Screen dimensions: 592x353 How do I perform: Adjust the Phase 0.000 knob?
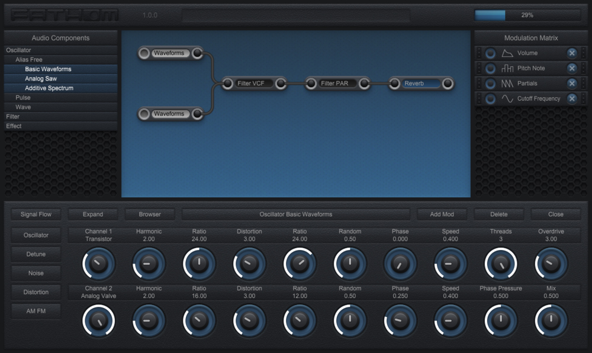point(400,264)
